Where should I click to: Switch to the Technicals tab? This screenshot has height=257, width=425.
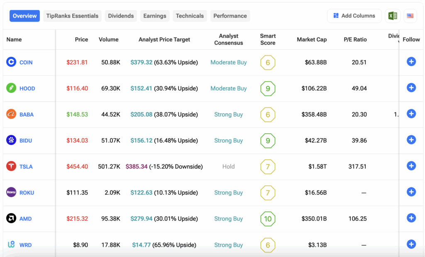[x=190, y=16]
